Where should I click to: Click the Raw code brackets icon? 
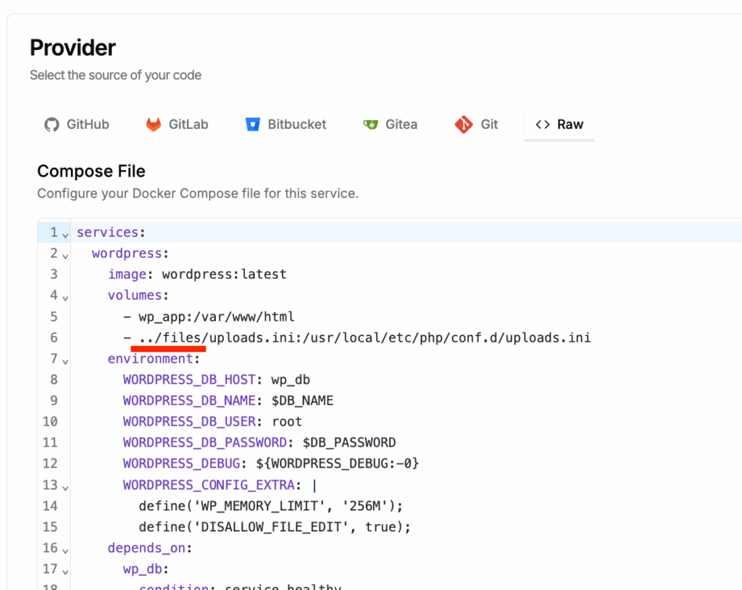(541, 124)
